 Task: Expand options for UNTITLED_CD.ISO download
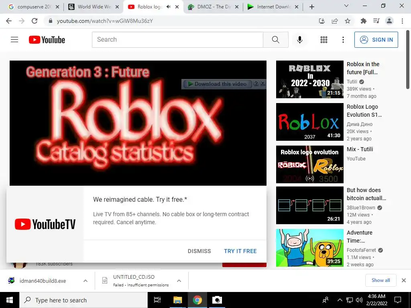(179, 281)
